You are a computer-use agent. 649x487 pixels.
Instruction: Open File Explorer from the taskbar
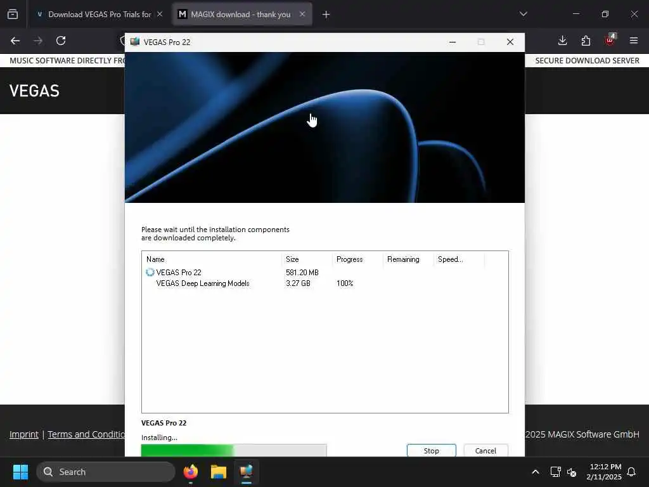(x=219, y=472)
